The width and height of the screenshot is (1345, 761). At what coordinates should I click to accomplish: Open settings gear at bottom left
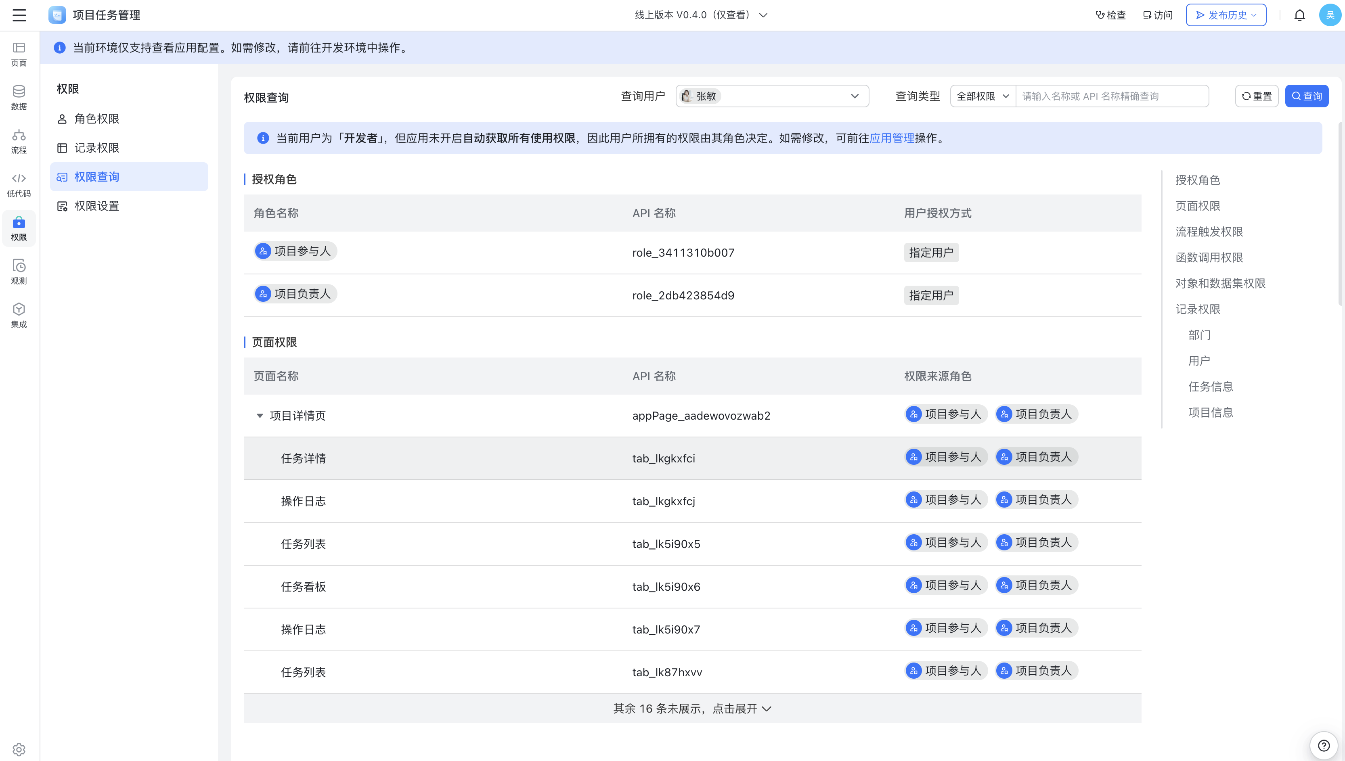pyautogui.click(x=19, y=749)
